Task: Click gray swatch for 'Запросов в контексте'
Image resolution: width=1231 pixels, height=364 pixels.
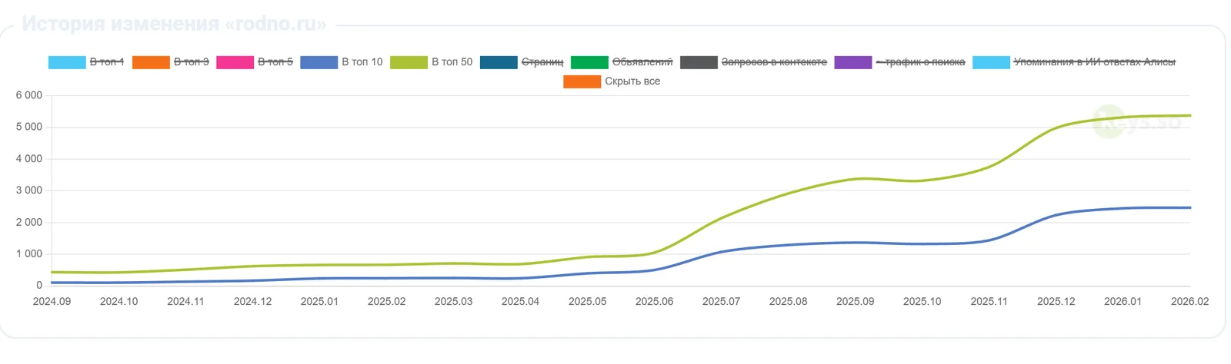Action: pyautogui.click(x=699, y=62)
